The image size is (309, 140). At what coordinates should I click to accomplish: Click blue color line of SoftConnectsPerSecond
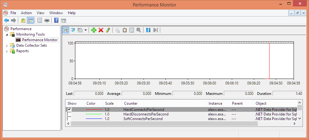(x=94, y=119)
